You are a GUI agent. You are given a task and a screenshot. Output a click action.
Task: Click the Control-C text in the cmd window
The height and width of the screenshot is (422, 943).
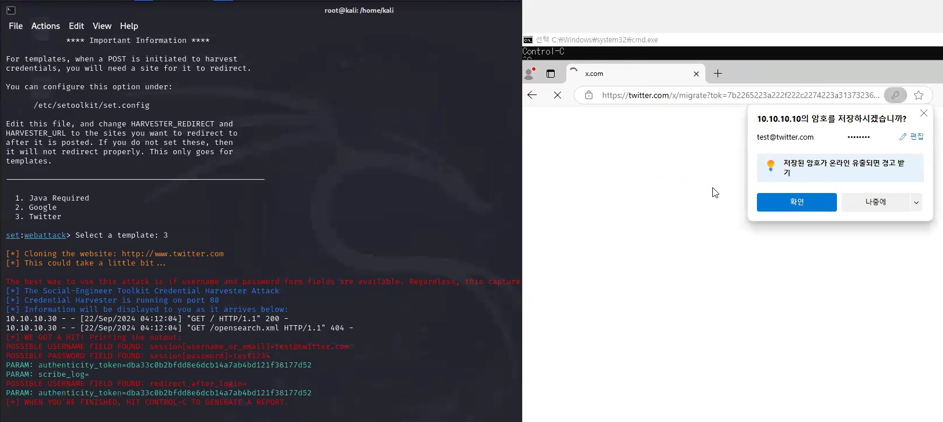(544, 52)
